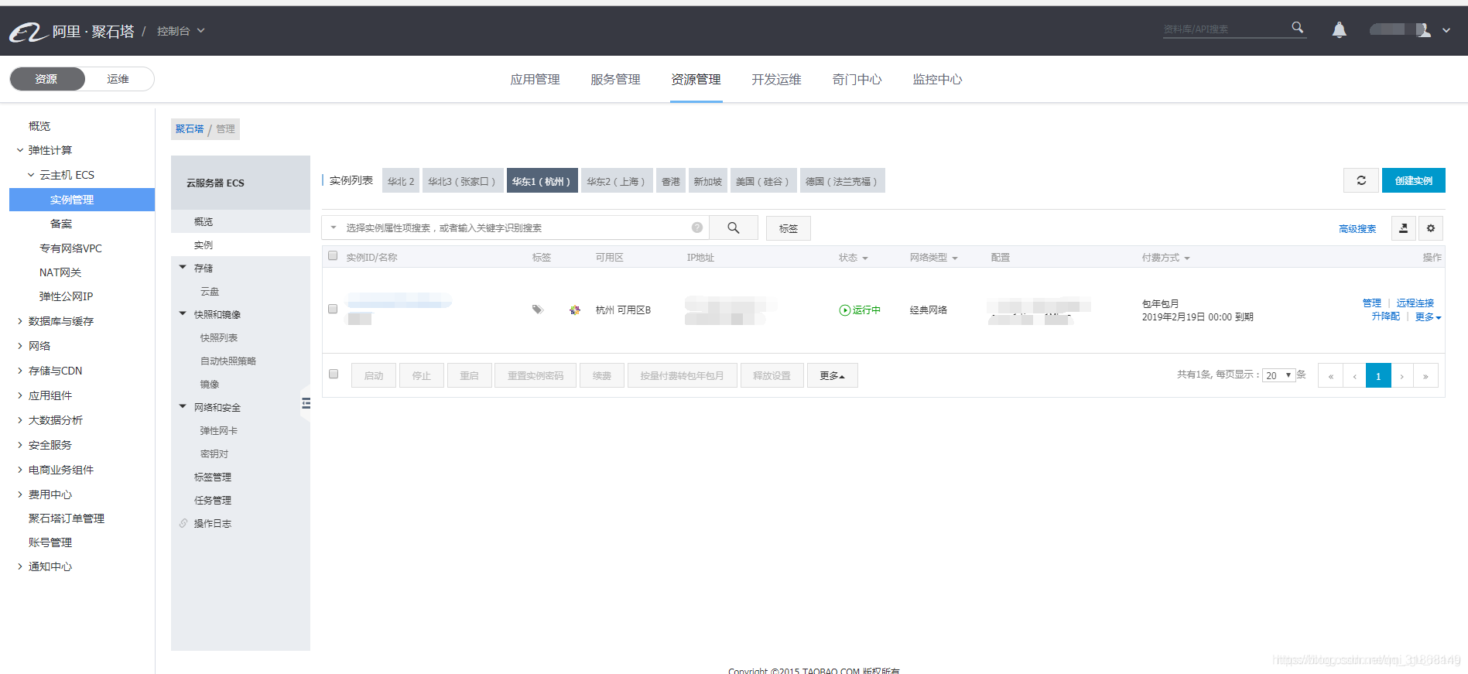The height and width of the screenshot is (674, 1468).
Task: Go to first page of results
Action: tap(1331, 375)
